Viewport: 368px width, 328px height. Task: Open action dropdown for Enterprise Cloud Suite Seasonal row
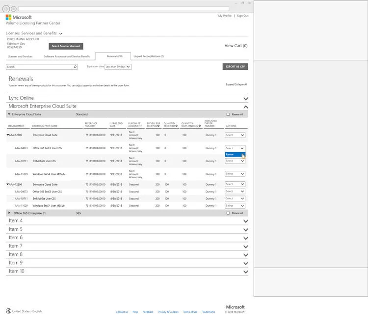coord(235,184)
